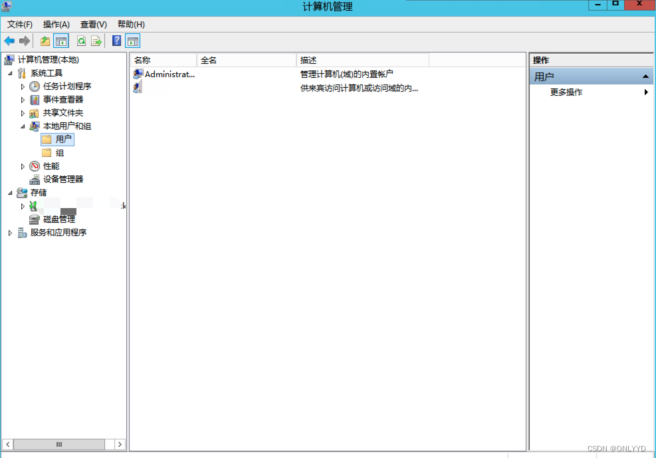Click the Administrator user account icon

coord(138,74)
